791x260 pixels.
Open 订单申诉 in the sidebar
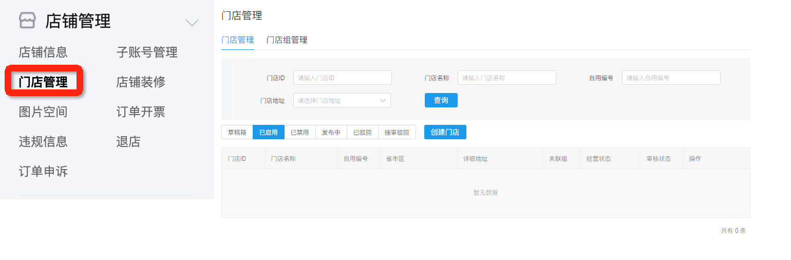coord(43,171)
